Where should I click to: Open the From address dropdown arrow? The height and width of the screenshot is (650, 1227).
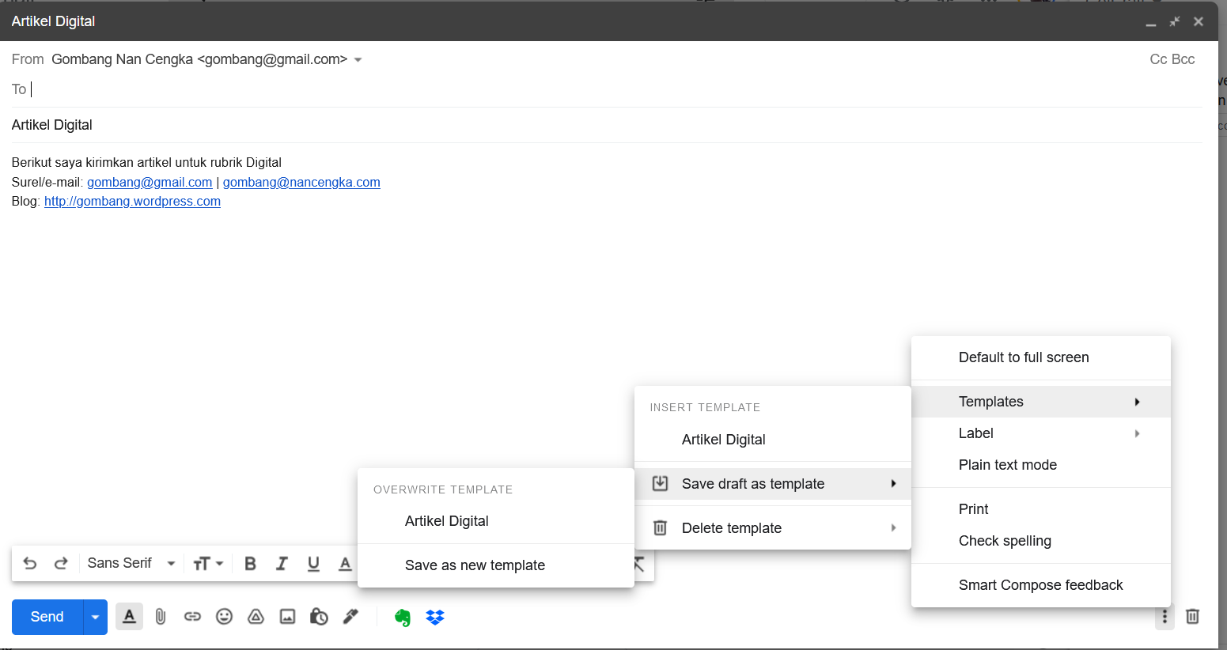click(x=358, y=60)
